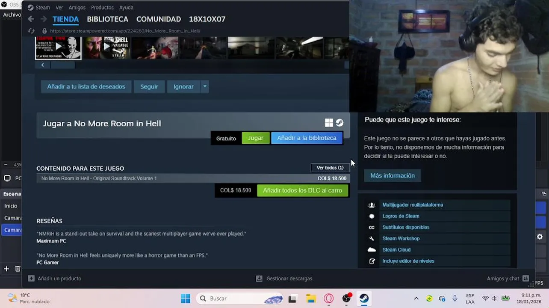The width and height of the screenshot is (549, 308).
Task: Click the OBS settings gear icon
Action: (x=540, y=237)
